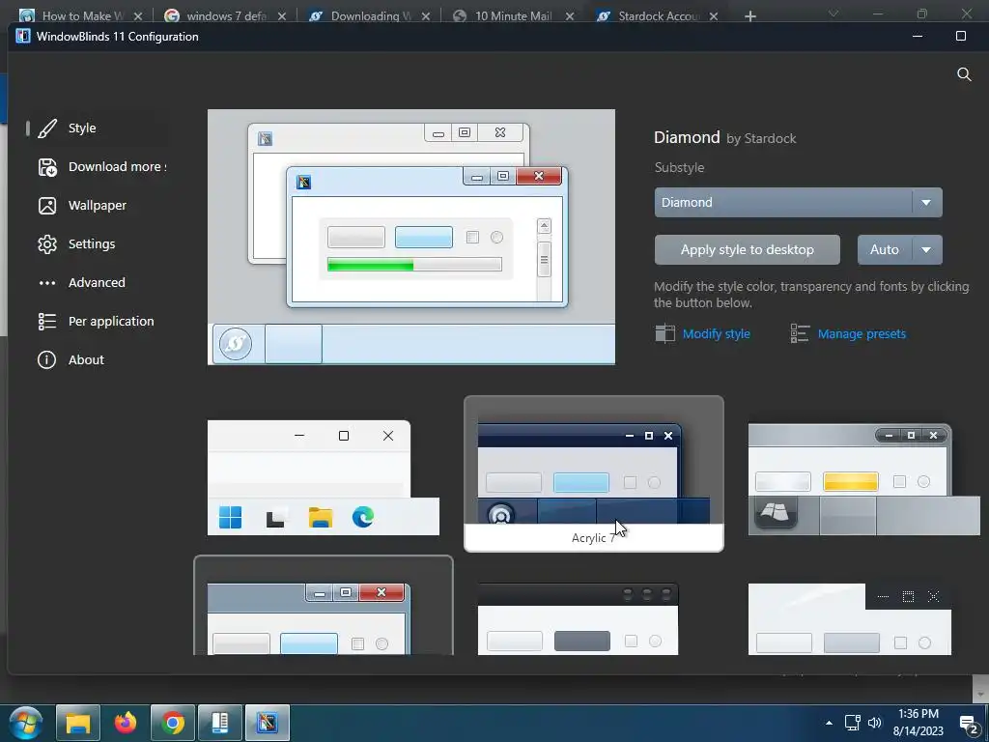Click Apply style to desktop button
This screenshot has width=989, height=742.
coord(747,250)
